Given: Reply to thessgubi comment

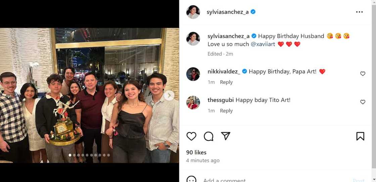Looking at the screenshot, I should click(x=226, y=111).
